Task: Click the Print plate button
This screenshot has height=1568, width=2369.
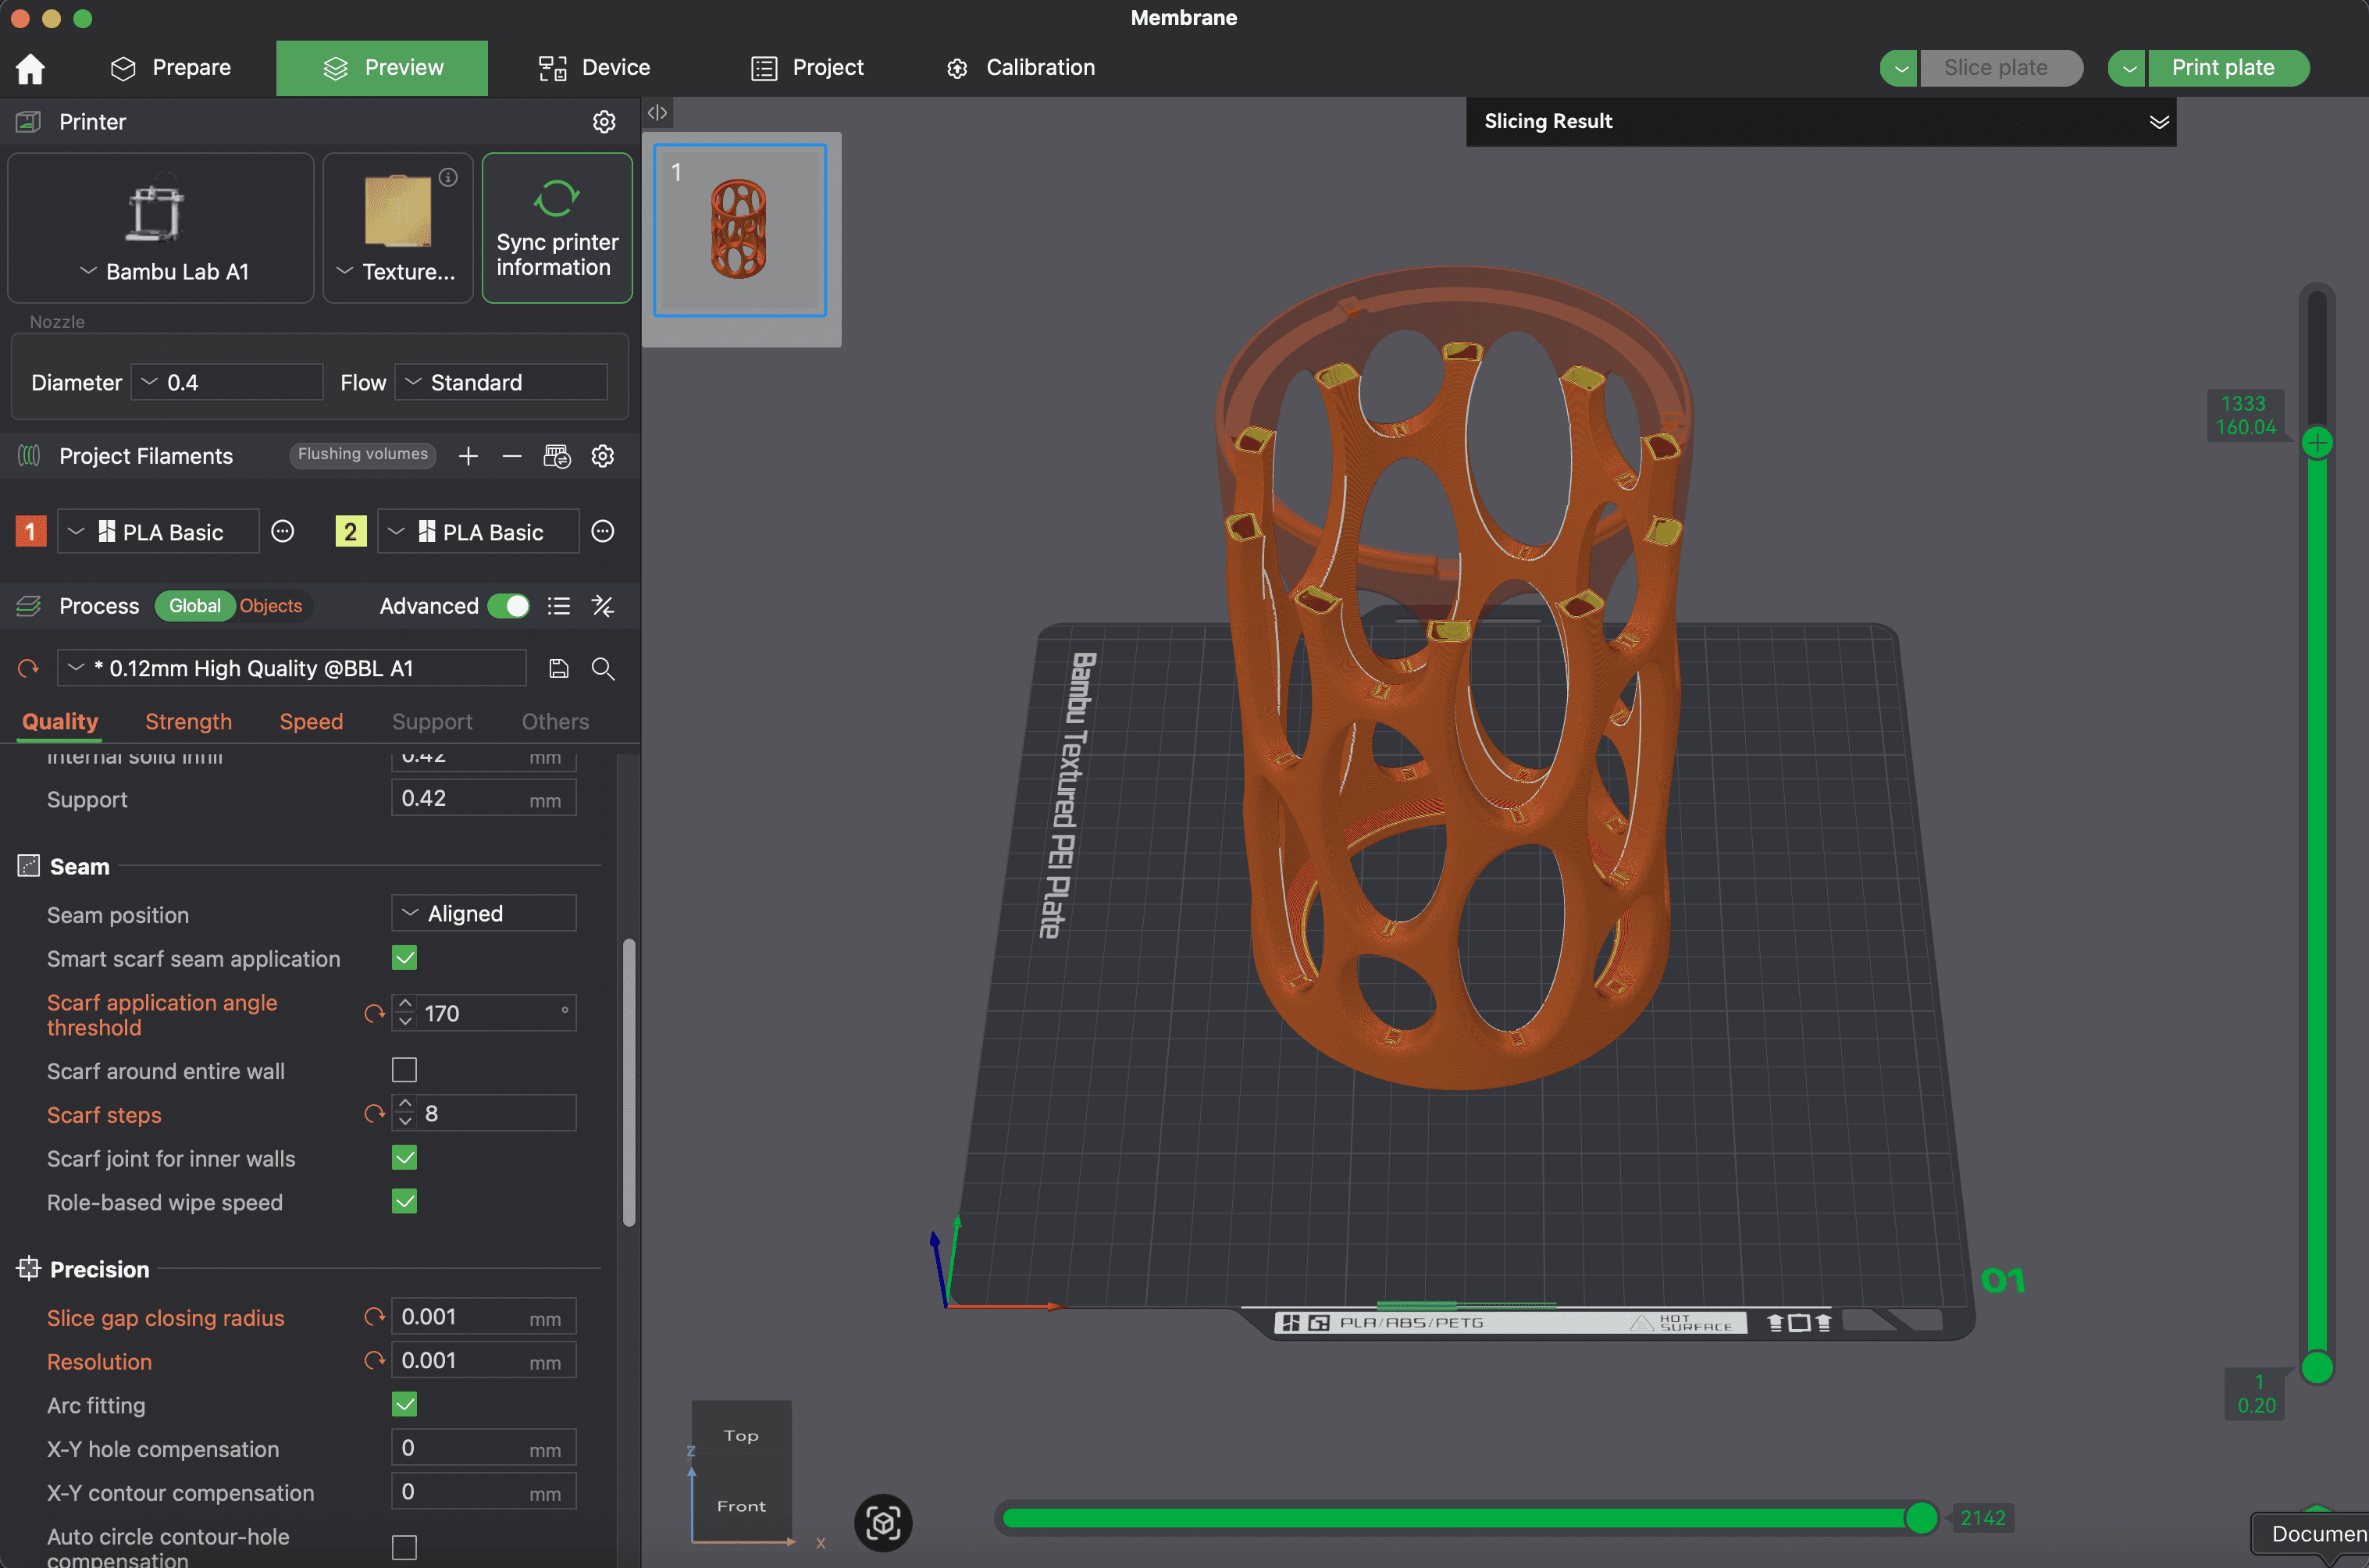Action: click(2222, 68)
